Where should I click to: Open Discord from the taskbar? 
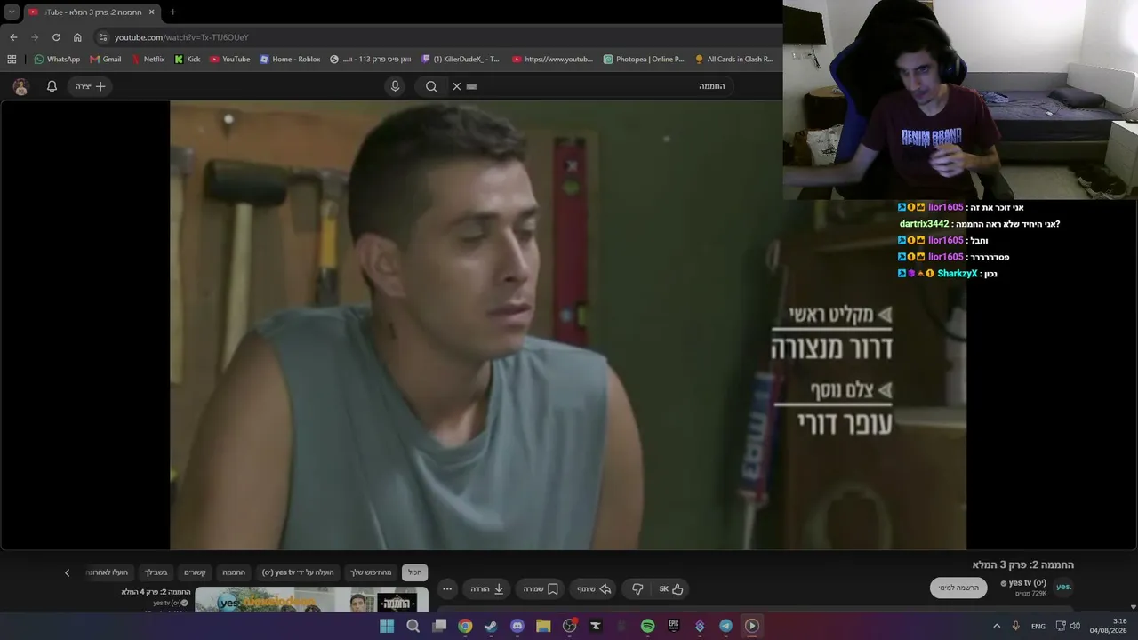click(x=517, y=626)
